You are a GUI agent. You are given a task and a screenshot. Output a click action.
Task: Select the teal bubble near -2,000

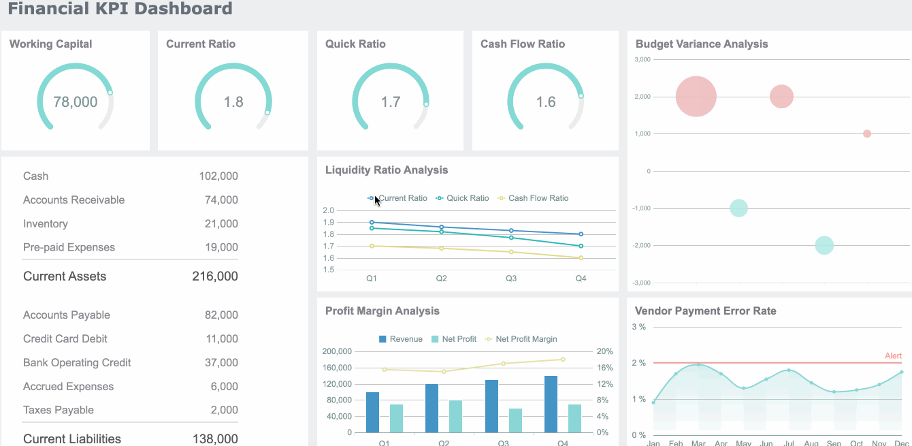tap(824, 245)
